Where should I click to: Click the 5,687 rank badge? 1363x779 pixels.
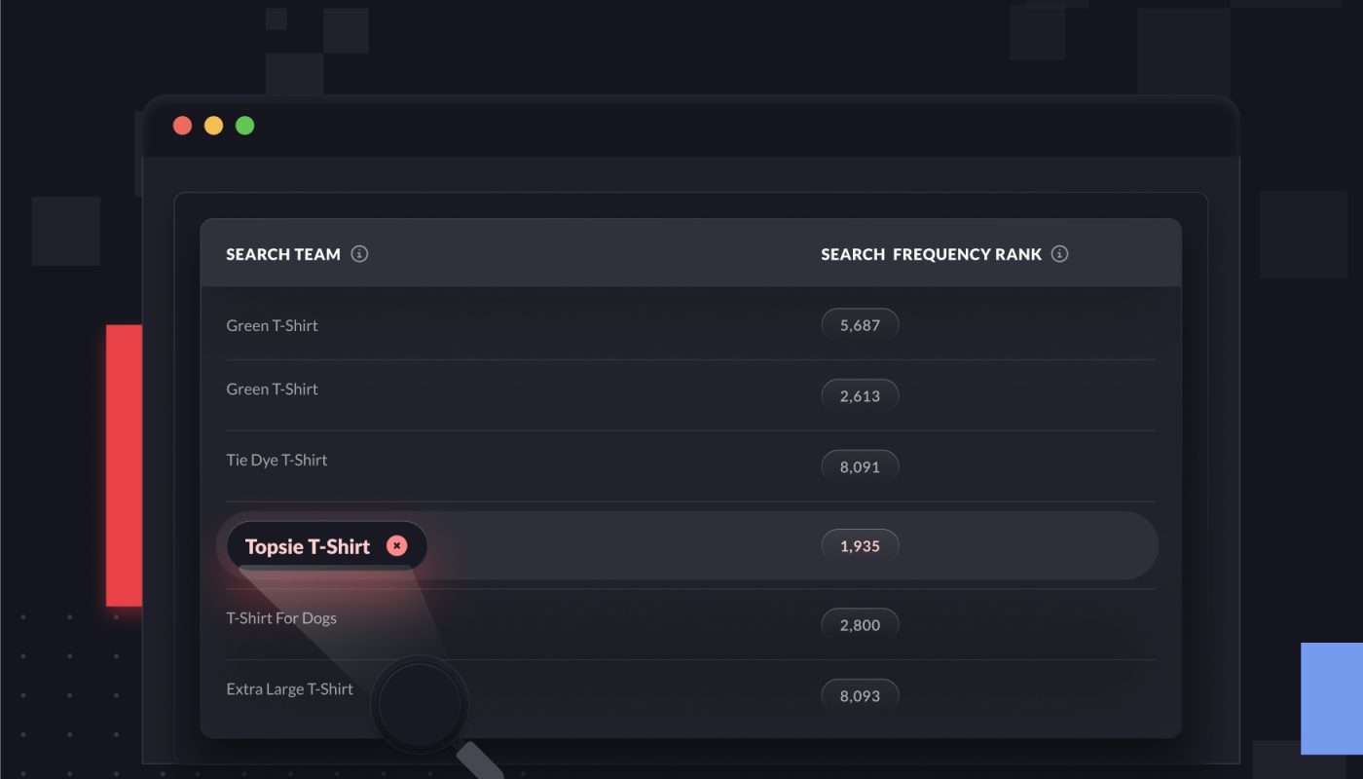click(860, 325)
